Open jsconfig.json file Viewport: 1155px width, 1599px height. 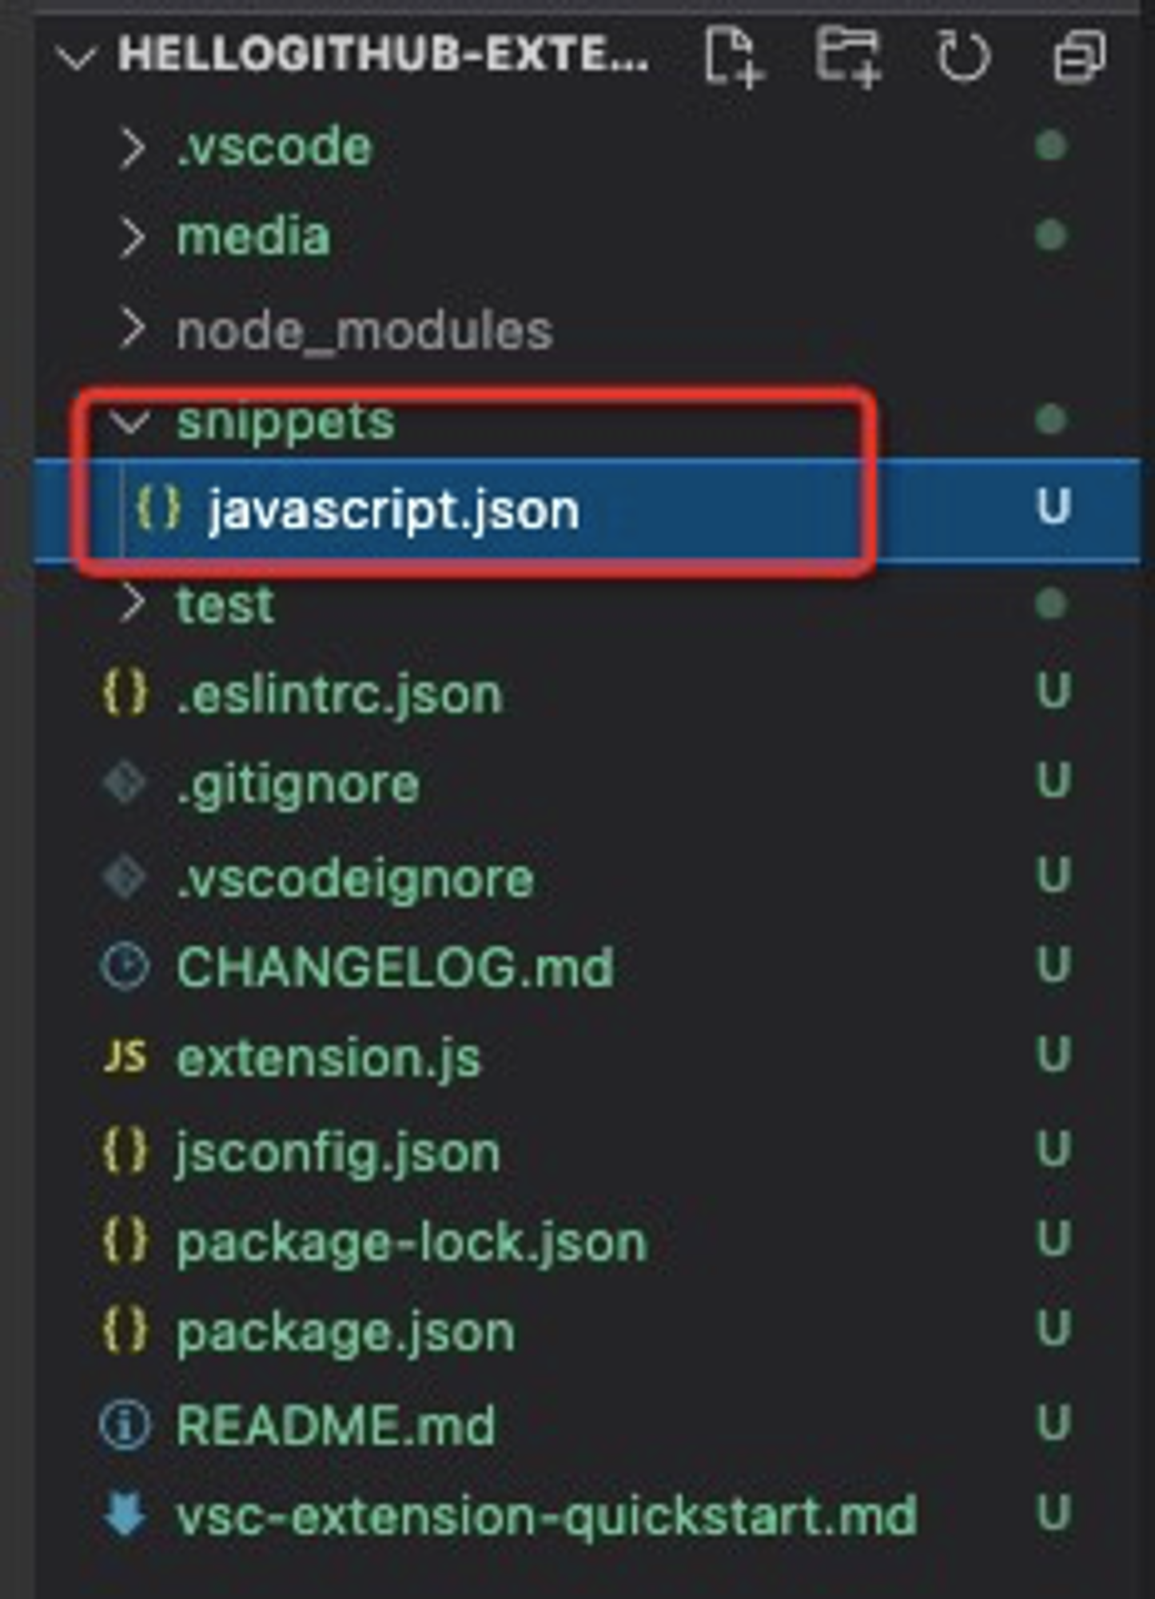(x=587, y=1151)
